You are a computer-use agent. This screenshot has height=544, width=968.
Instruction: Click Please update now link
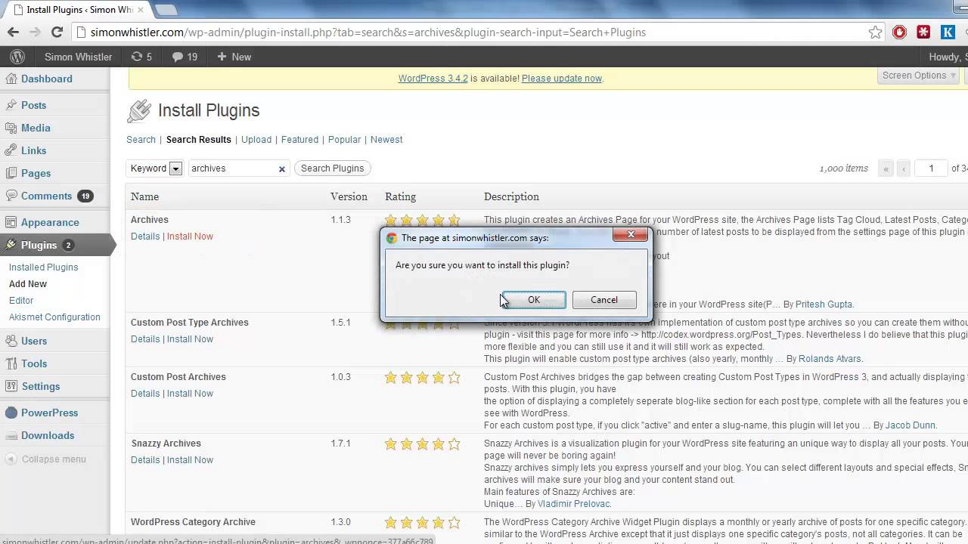coord(562,79)
